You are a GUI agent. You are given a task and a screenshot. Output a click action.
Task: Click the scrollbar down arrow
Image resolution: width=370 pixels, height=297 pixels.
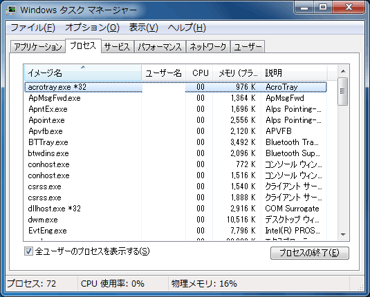(x=343, y=235)
